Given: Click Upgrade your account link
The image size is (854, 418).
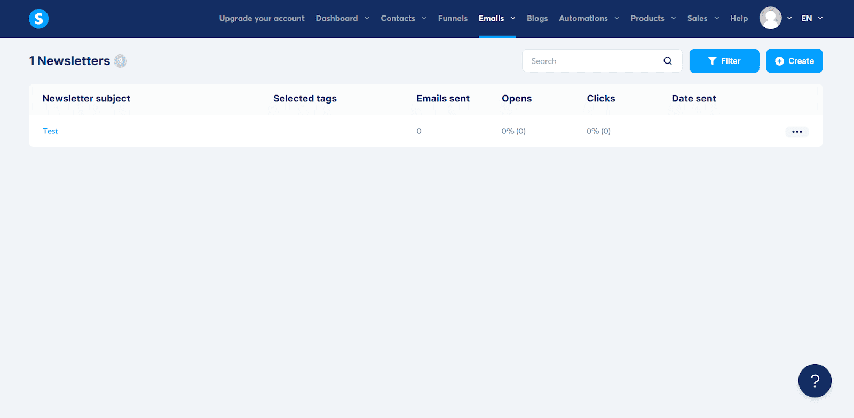Looking at the screenshot, I should (x=262, y=18).
